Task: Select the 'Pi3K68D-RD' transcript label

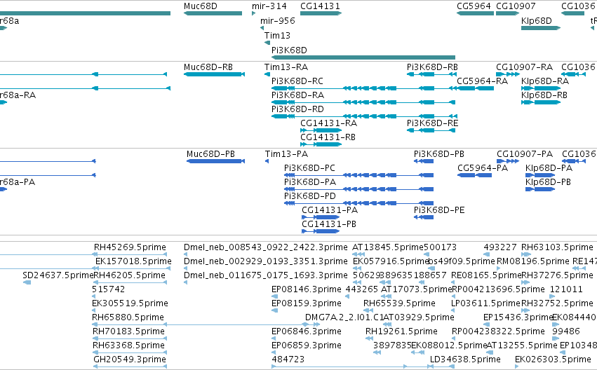Action: (297, 109)
